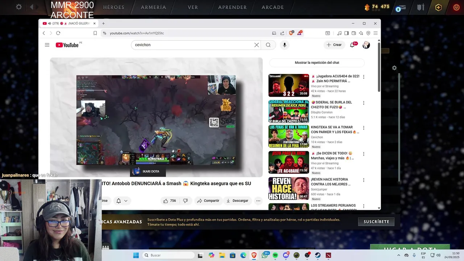
Task: Open the VER tab in Dota
Action: 192,7
